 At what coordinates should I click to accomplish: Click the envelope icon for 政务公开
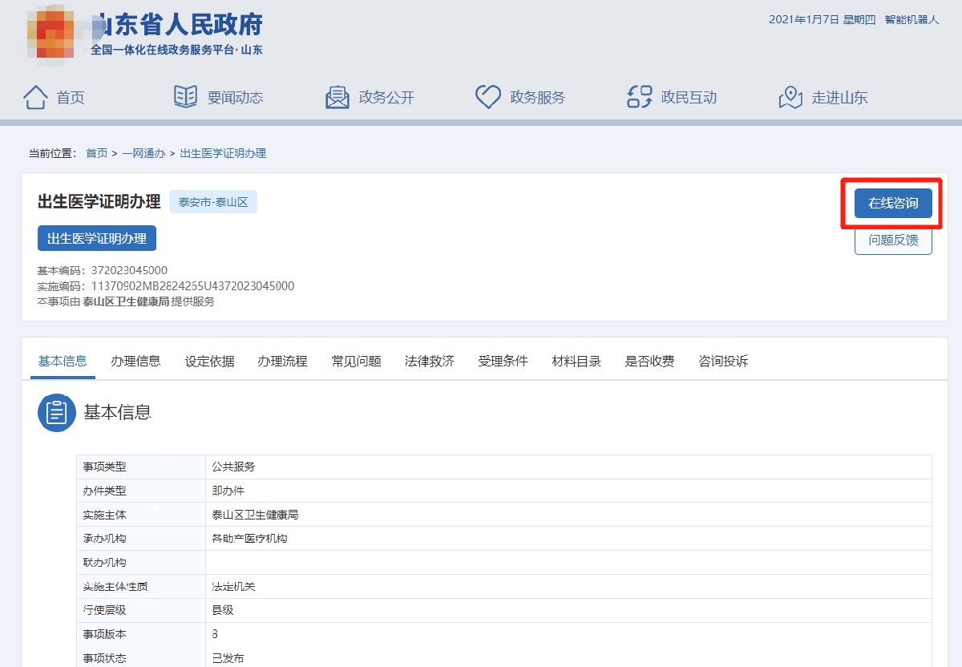click(338, 97)
